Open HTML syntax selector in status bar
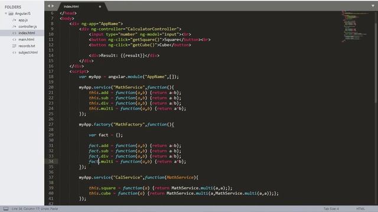Screen dimensions: 378x212 pyautogui.click(x=360, y=208)
